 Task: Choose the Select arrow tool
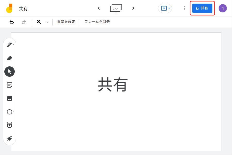click(10, 72)
